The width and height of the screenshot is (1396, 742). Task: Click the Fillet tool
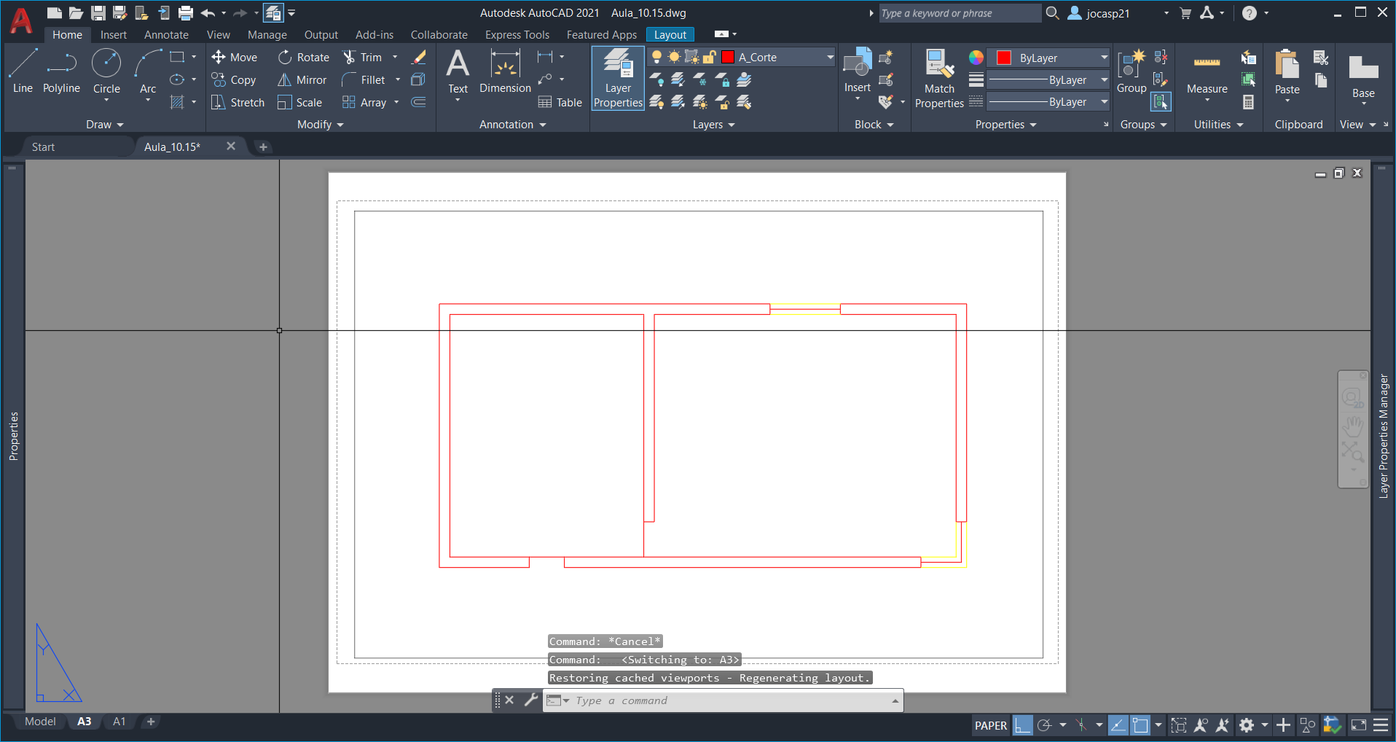[x=364, y=79]
